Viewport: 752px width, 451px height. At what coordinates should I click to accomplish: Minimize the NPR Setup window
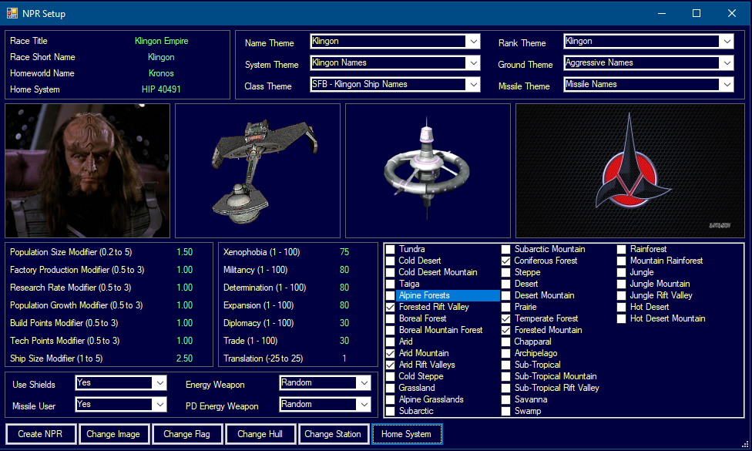(662, 13)
